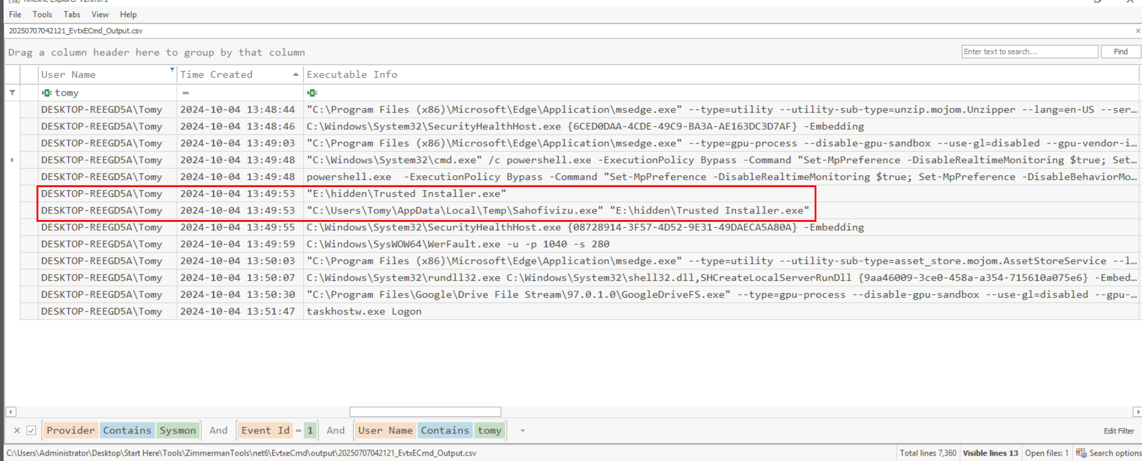1142x461 pixels.
Task: Open the File menu
Action: [15, 14]
